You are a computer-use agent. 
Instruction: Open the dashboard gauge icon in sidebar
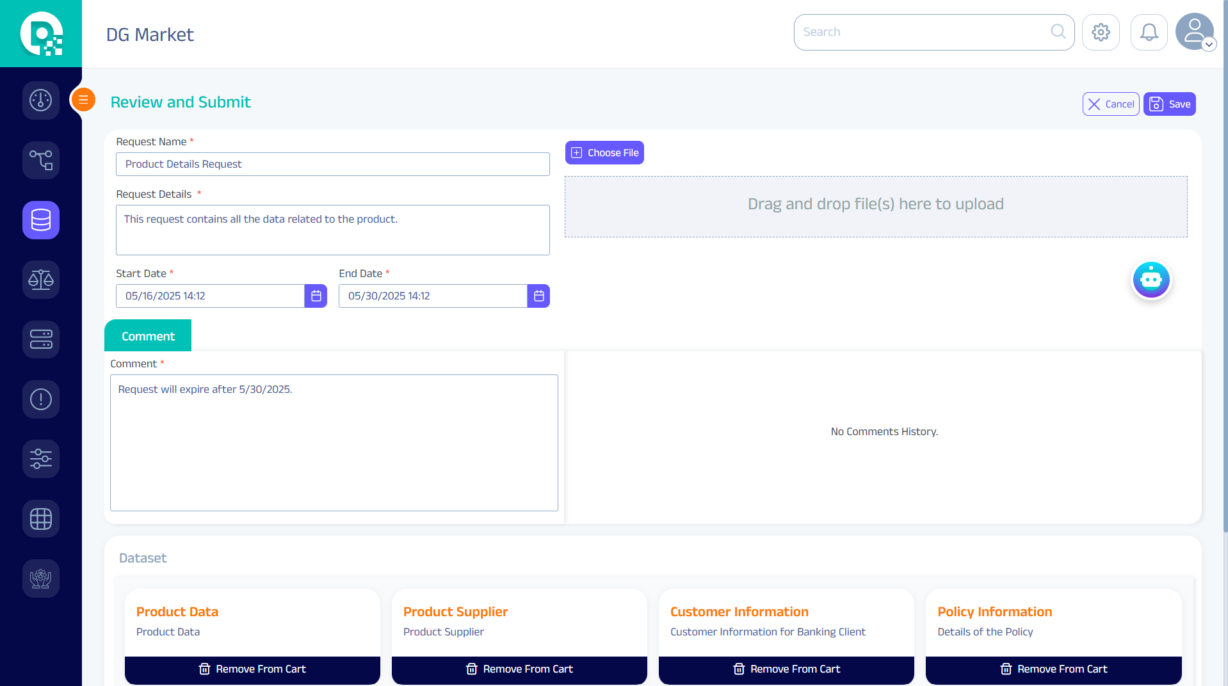(x=41, y=100)
